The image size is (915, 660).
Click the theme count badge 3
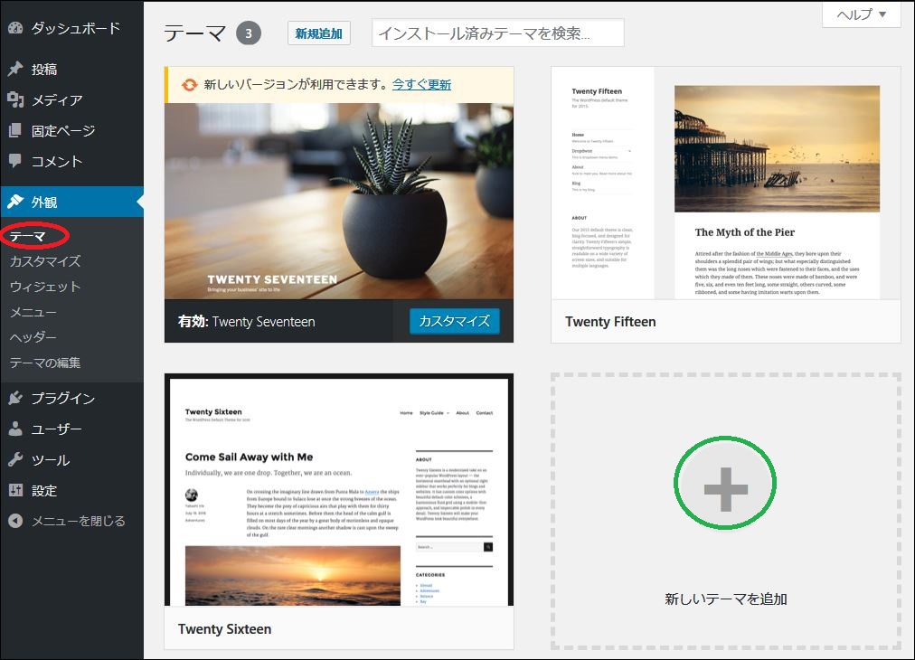pyautogui.click(x=249, y=33)
